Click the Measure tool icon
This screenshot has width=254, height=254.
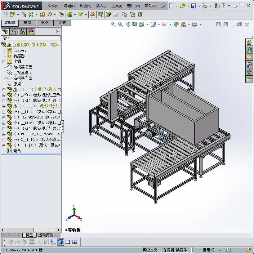pos(124,14)
